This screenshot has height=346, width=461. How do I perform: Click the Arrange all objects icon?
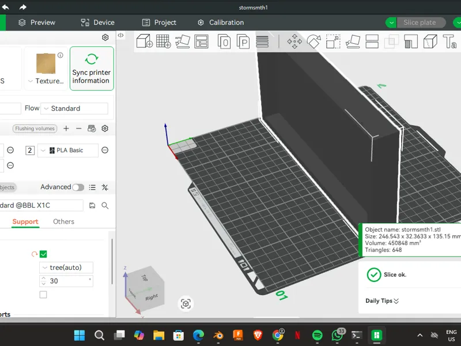click(x=201, y=41)
